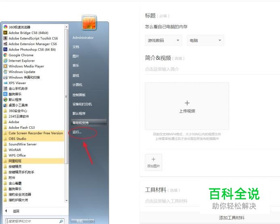Click the 上传视频 upload area
The width and height of the screenshot is (280, 224).
pos(187,106)
